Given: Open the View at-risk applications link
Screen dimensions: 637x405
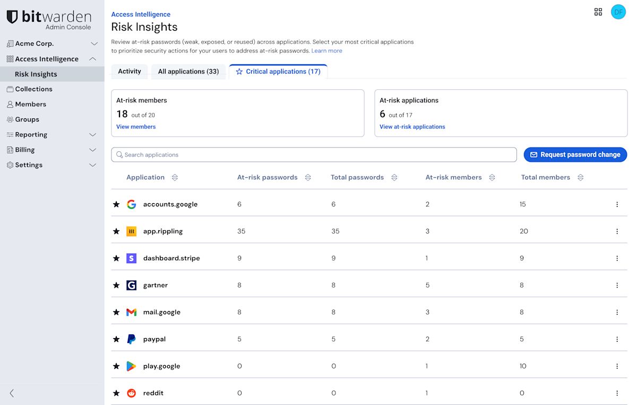Looking at the screenshot, I should [x=412, y=127].
